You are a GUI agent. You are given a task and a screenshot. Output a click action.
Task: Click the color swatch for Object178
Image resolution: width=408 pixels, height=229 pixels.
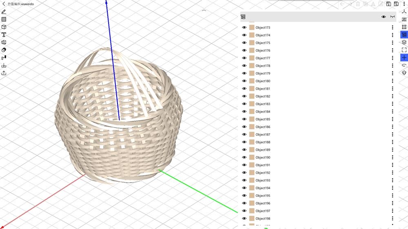(x=252, y=66)
